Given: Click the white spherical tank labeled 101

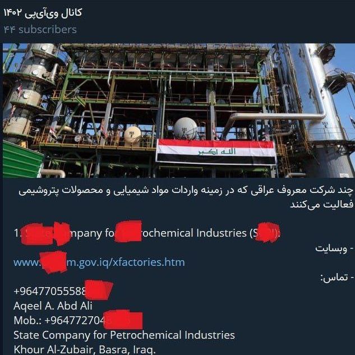Looking at the screenshot, I should tap(185, 128).
